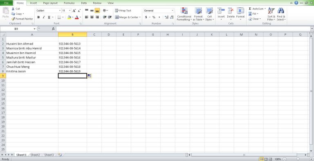Click the Format Painter brush
314x161 pixels.
[13, 19]
